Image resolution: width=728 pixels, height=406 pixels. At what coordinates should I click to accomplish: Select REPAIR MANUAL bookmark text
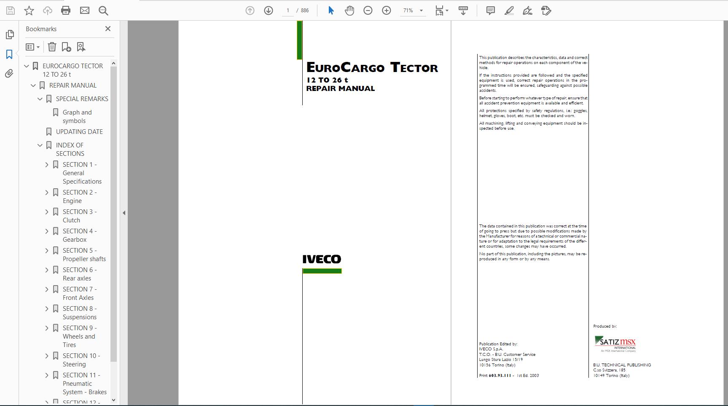point(73,85)
